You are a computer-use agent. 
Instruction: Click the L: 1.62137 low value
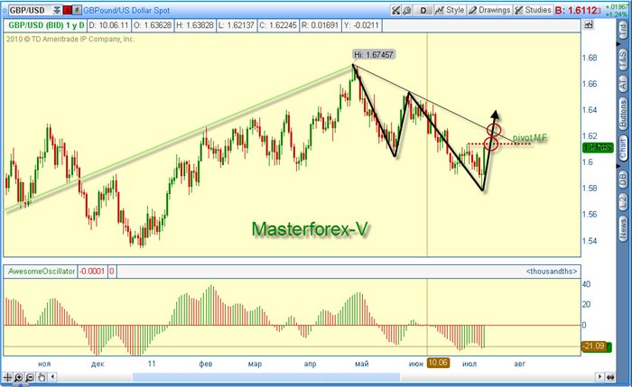(x=237, y=25)
